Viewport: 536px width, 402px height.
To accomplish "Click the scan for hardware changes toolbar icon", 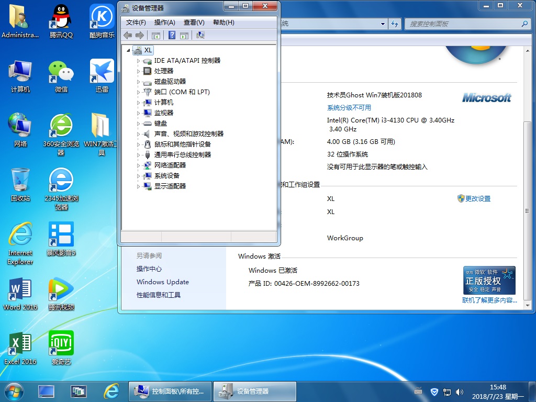I will pos(200,36).
